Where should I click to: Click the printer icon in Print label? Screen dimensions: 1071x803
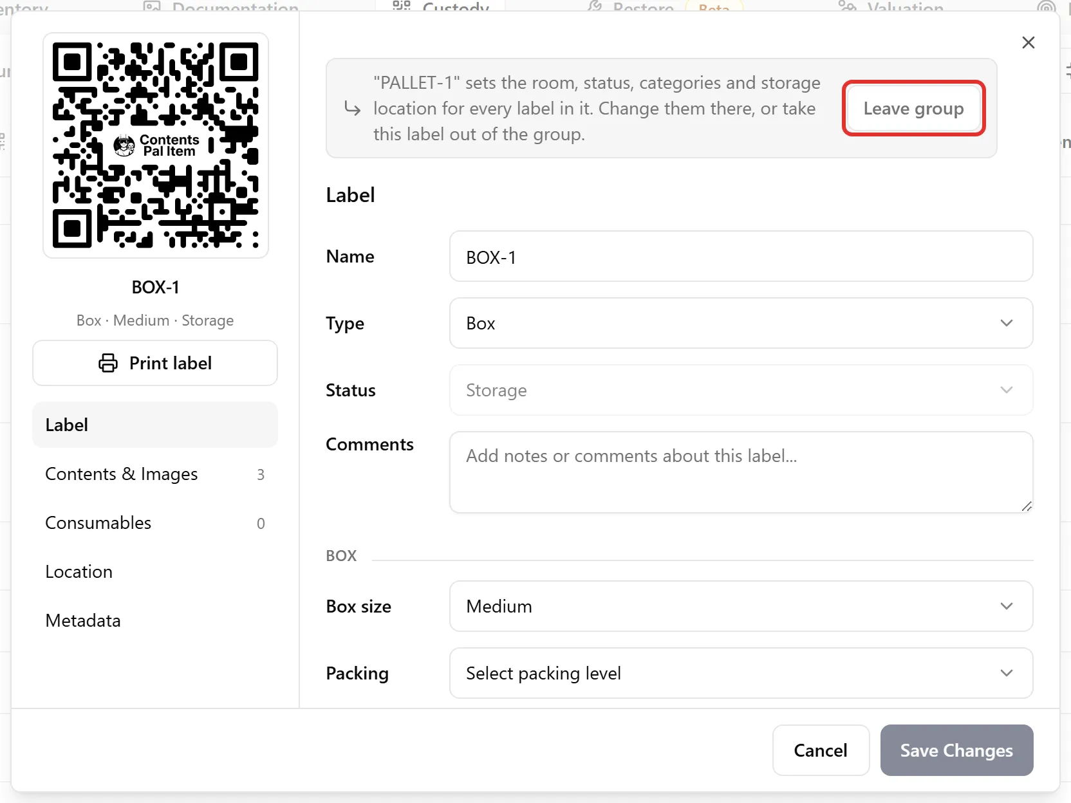point(107,363)
